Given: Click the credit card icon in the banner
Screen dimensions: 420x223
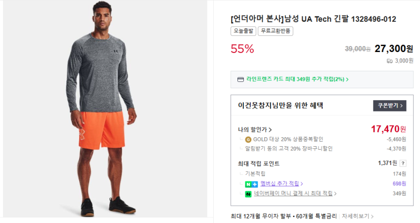Looking at the screenshot, I should coord(241,79).
